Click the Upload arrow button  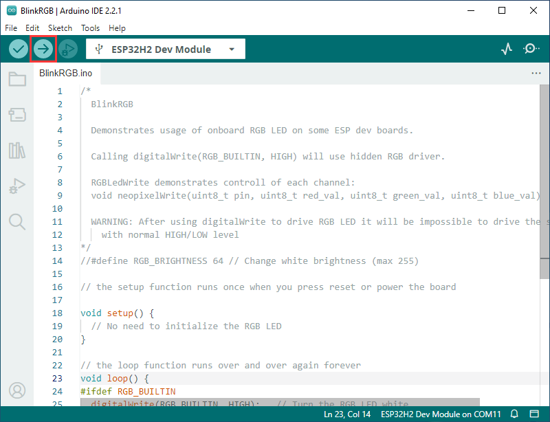[43, 49]
